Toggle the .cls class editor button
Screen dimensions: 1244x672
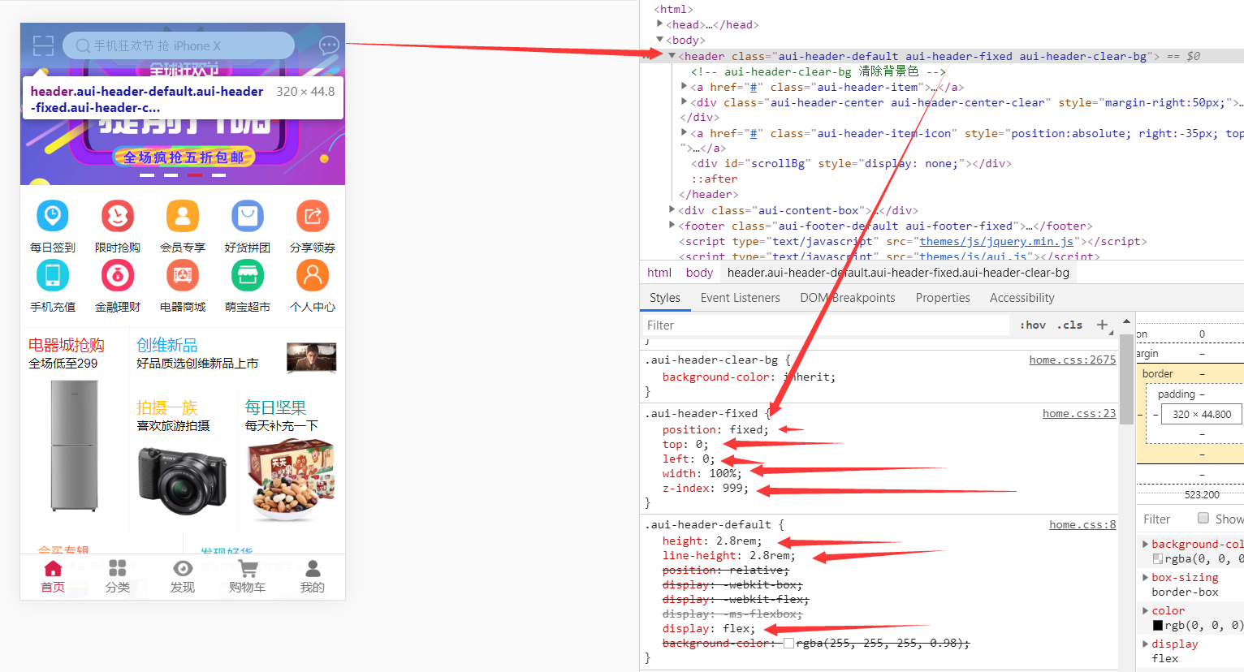(1069, 325)
